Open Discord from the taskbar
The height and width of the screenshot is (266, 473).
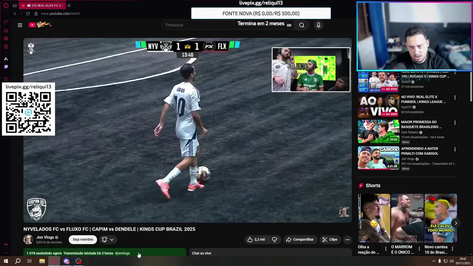[x=67, y=261]
